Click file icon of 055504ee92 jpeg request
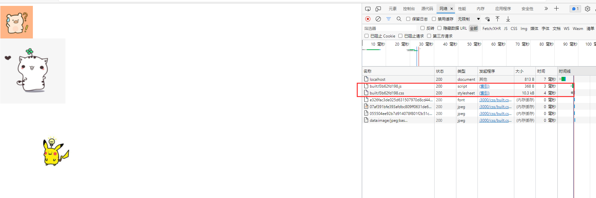 (x=366, y=113)
